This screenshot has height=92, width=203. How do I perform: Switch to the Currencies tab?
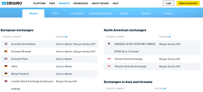point(77,13)
